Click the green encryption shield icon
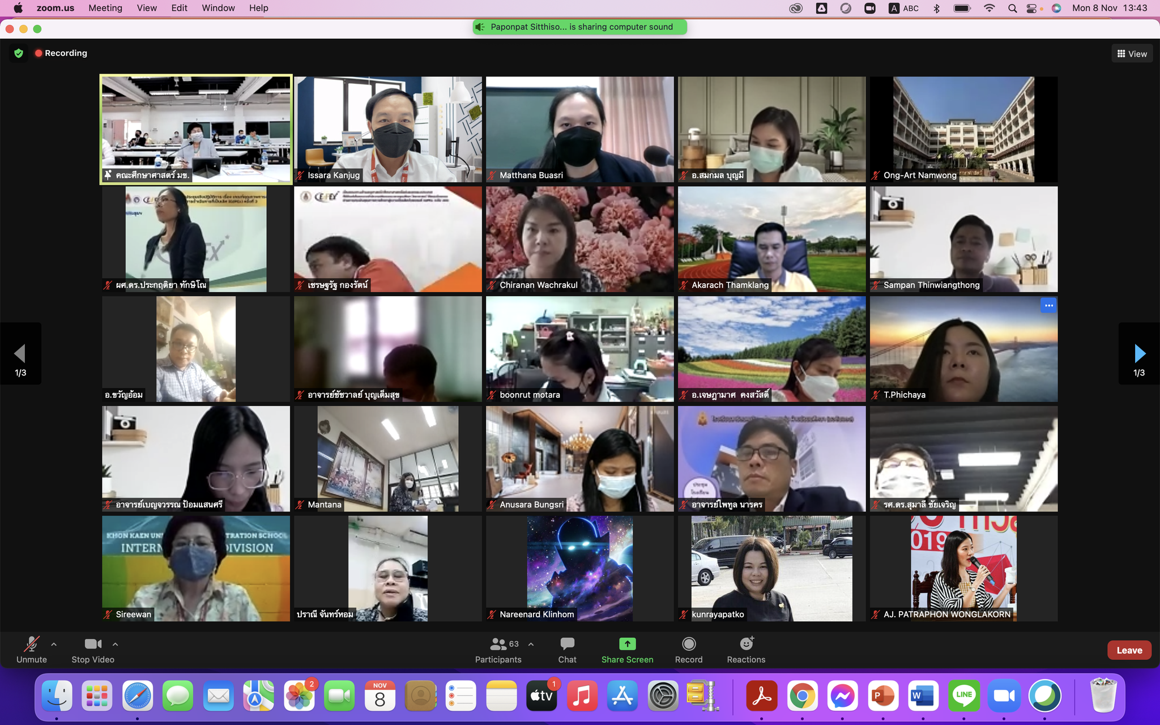The image size is (1160, 725). tap(19, 53)
